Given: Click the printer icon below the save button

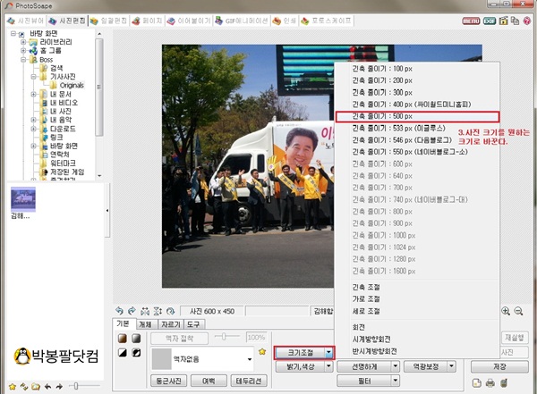Looking at the screenshot, I should 490,383.
